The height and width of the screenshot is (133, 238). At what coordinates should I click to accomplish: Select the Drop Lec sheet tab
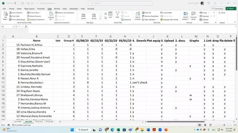(x=39, y=122)
